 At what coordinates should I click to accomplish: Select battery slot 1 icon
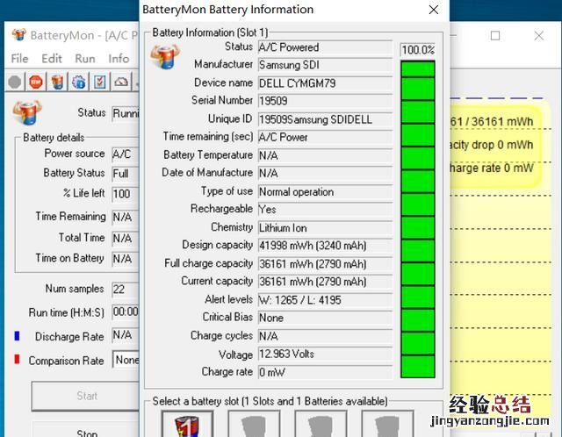(187, 424)
